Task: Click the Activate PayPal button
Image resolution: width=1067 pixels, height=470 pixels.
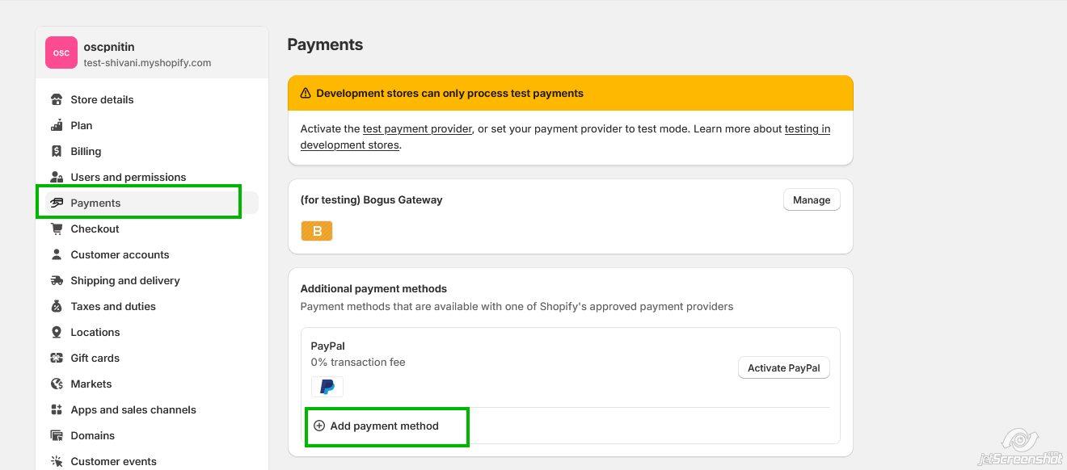Action: 783,368
